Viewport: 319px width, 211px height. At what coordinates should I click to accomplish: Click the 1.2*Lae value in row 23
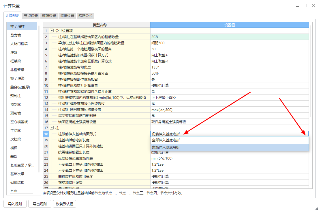tap(230, 164)
